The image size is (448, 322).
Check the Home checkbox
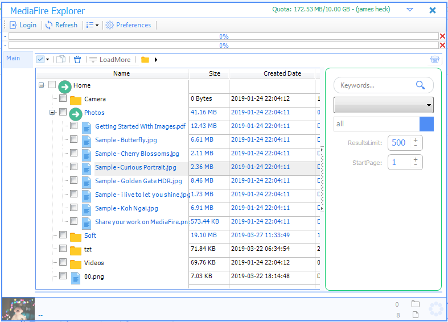tap(52, 85)
